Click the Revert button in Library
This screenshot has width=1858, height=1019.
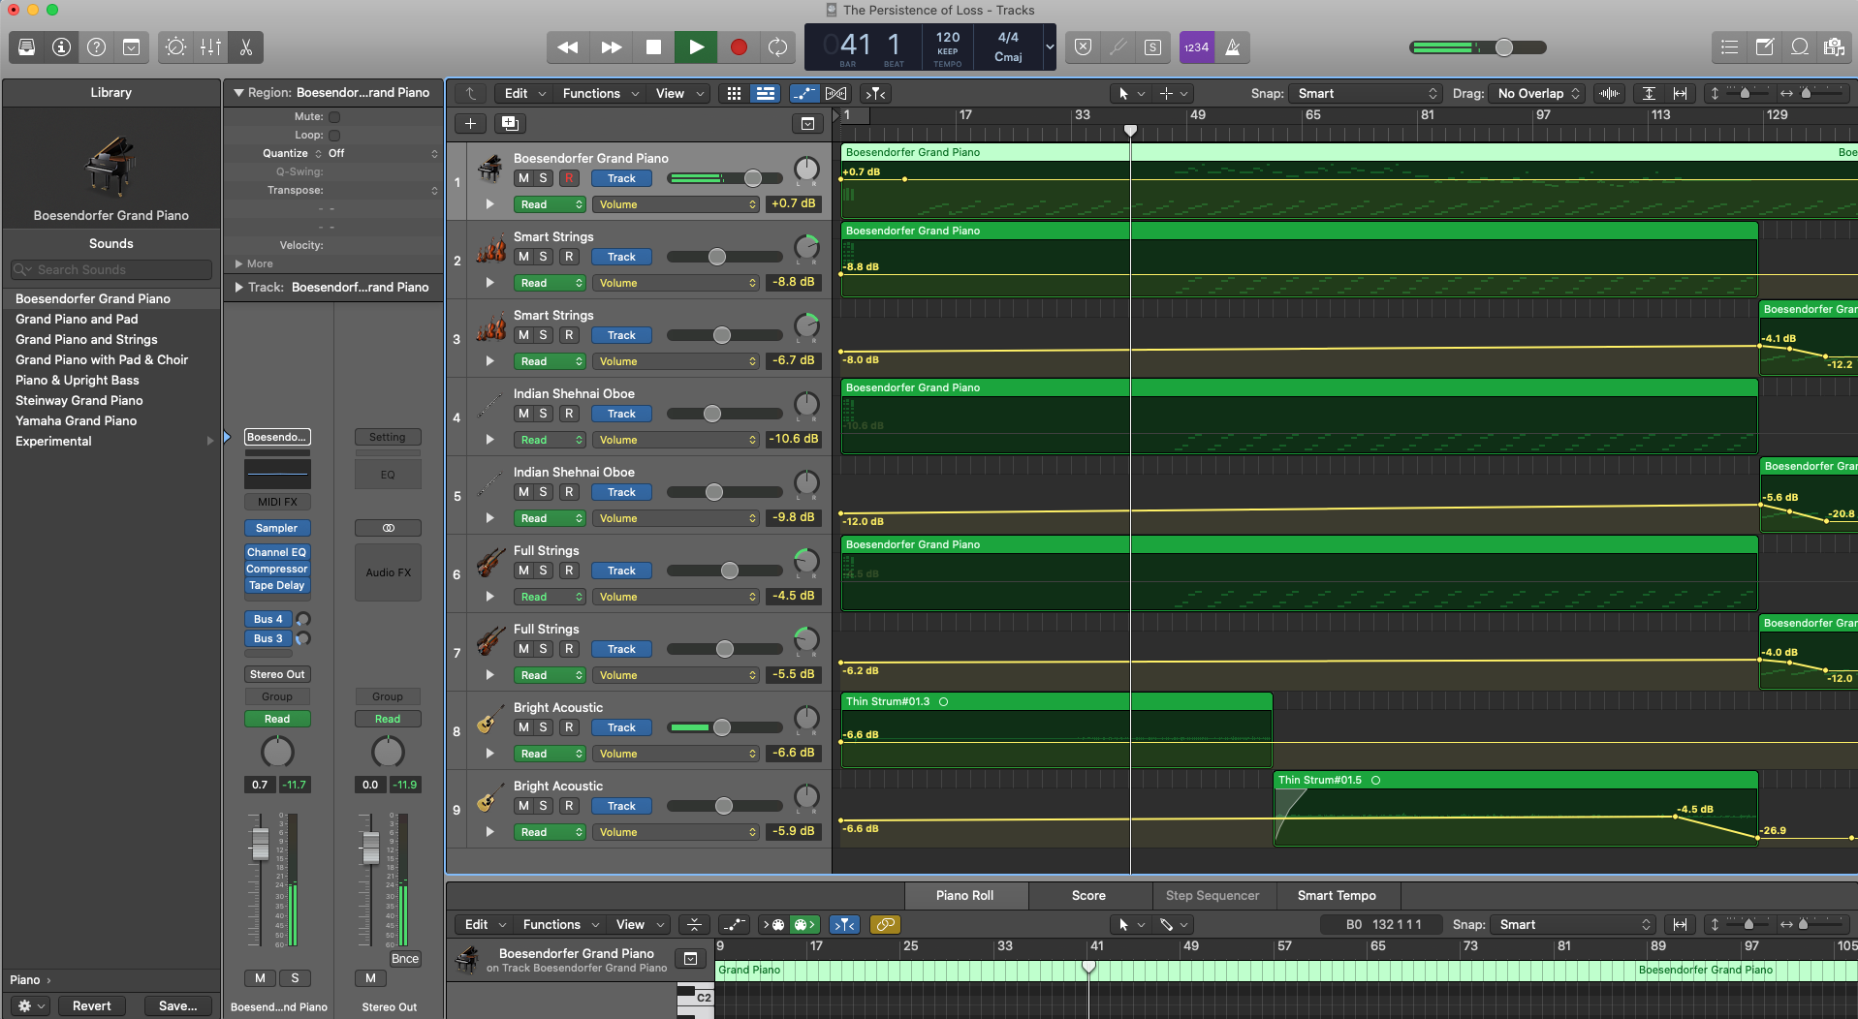tap(91, 1005)
